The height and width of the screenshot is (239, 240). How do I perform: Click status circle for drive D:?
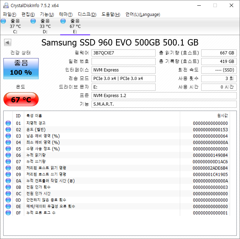coord(33,21)
